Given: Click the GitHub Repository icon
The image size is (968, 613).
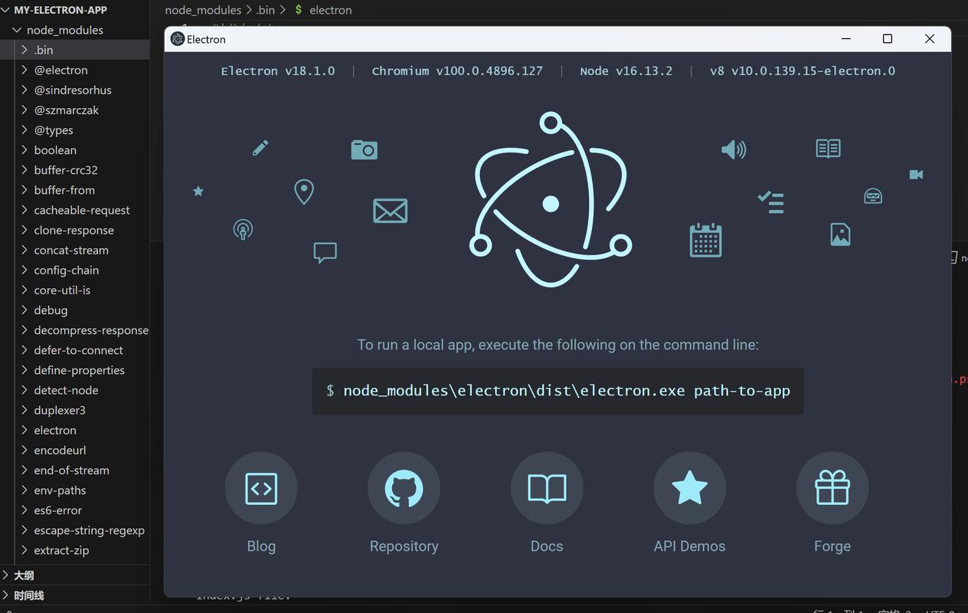Looking at the screenshot, I should pos(404,488).
